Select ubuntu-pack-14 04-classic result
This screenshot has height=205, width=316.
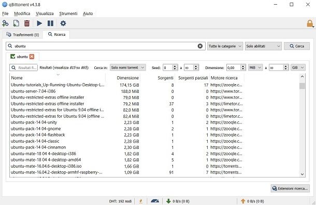point(127,141)
